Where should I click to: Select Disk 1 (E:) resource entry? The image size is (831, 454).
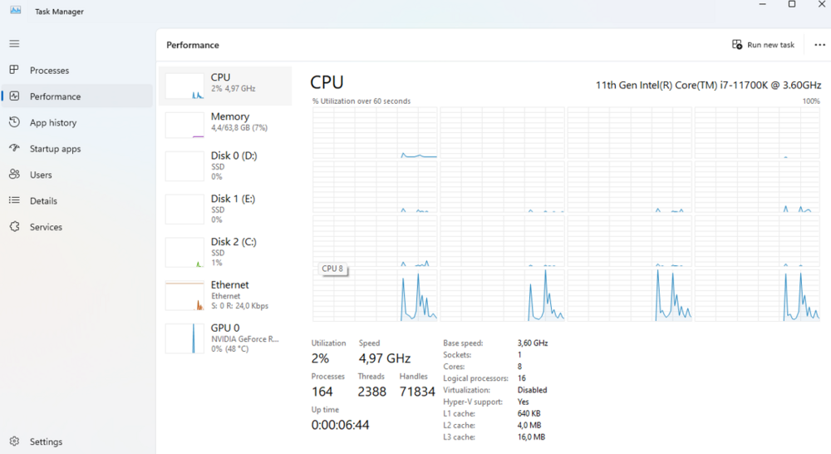click(x=225, y=209)
